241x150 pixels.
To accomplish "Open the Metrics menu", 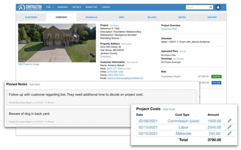I will click(77, 7).
